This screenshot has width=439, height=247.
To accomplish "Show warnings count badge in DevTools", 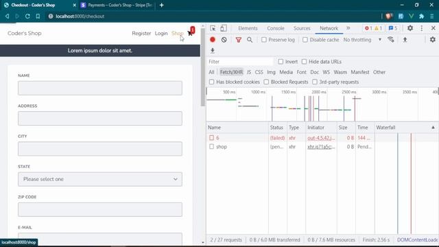I will tap(379, 28).
